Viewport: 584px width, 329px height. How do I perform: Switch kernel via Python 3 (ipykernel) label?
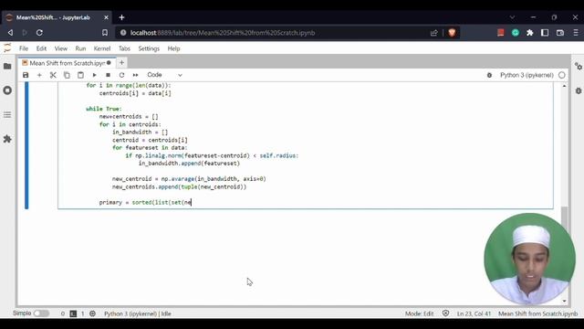coord(527,75)
